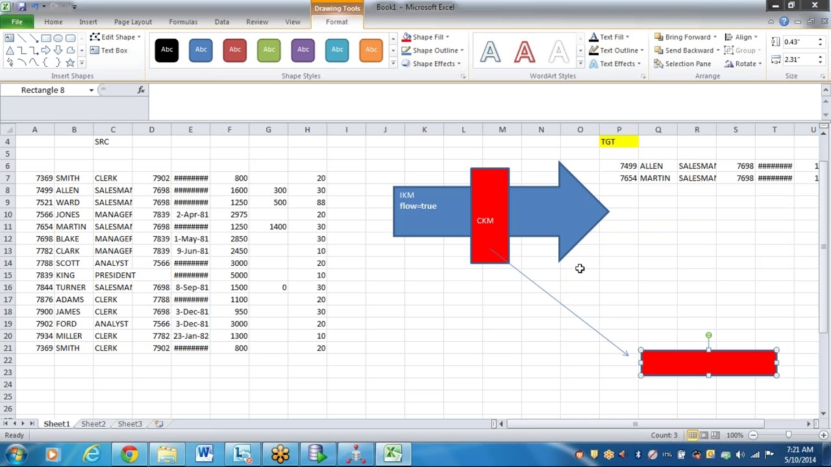The height and width of the screenshot is (467, 831).
Task: Apply the red outline WordArt style
Action: tap(525, 51)
